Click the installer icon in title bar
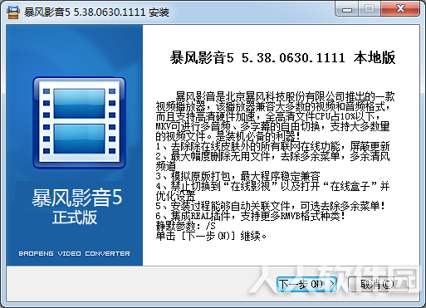426x308 pixels. tap(13, 12)
